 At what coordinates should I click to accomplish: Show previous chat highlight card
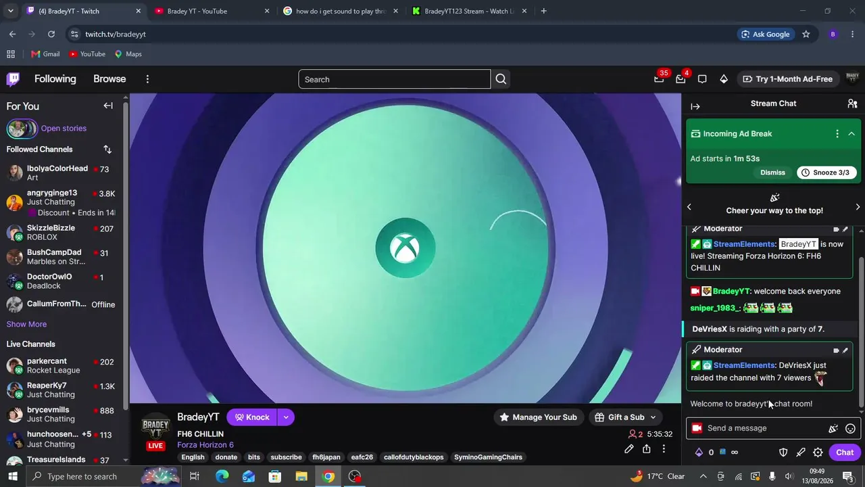click(x=689, y=207)
